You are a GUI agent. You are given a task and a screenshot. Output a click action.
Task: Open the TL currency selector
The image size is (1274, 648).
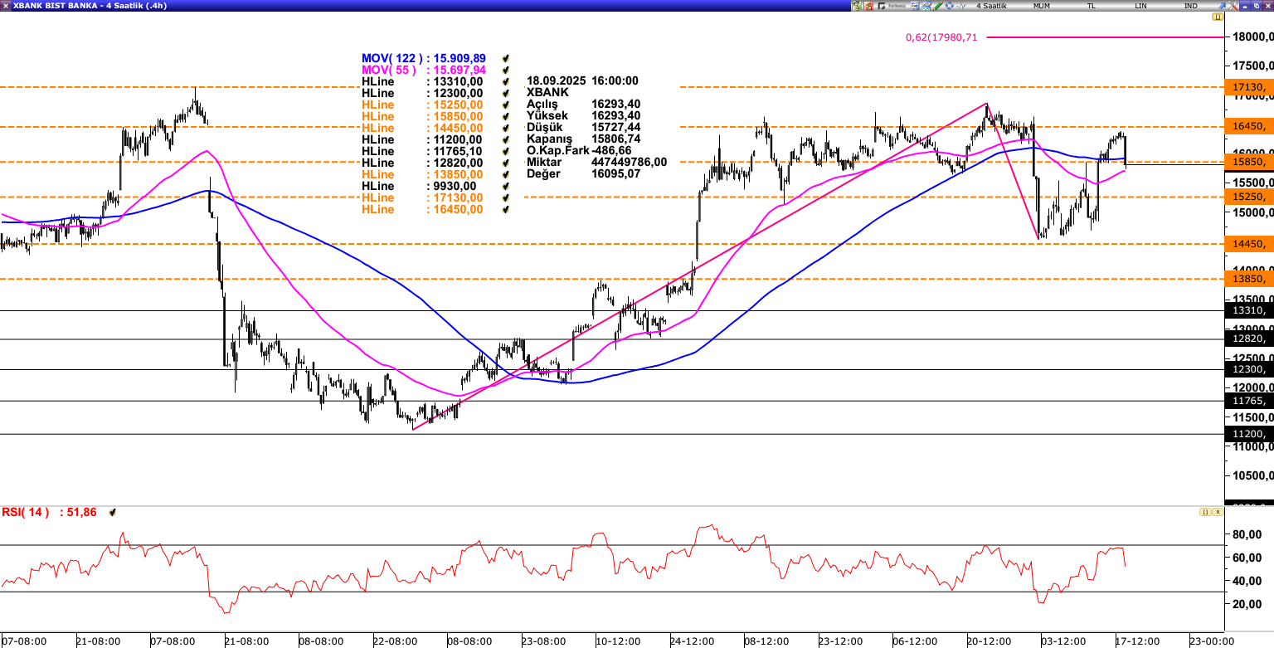(1092, 6)
